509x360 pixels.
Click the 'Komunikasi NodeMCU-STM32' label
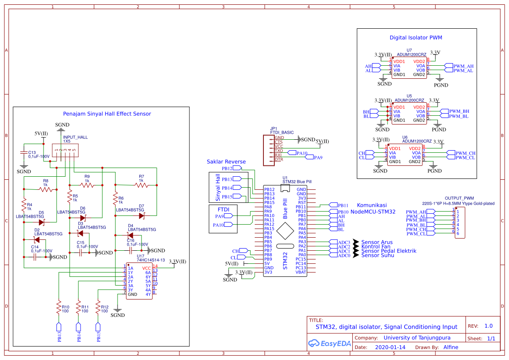(x=373, y=209)
